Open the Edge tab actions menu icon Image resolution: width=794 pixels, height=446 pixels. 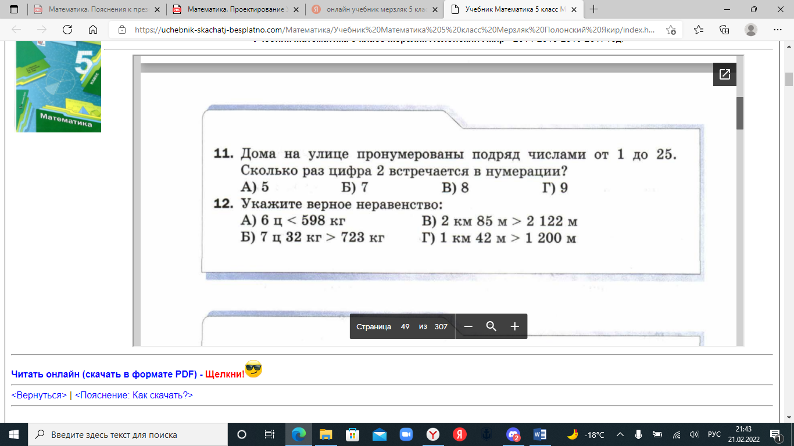(14, 9)
